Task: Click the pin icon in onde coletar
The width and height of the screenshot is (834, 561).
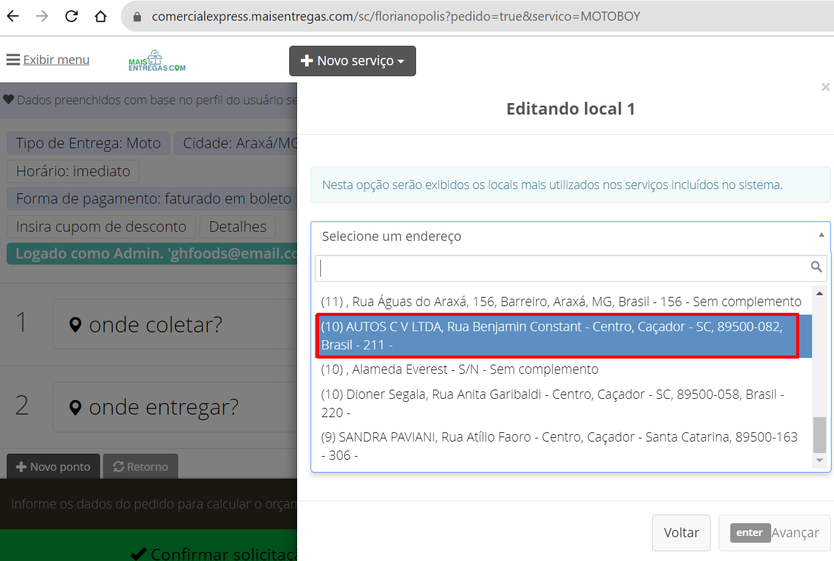Action: [x=76, y=325]
